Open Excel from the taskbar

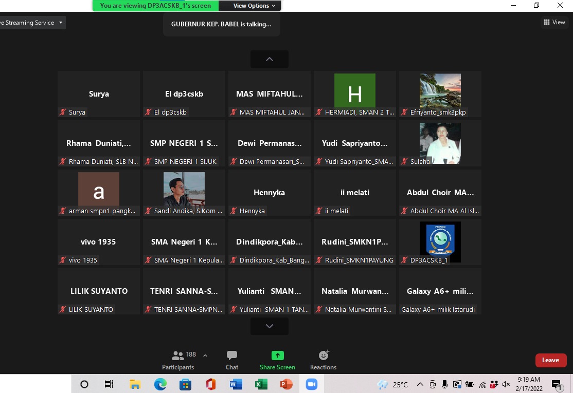tap(261, 384)
